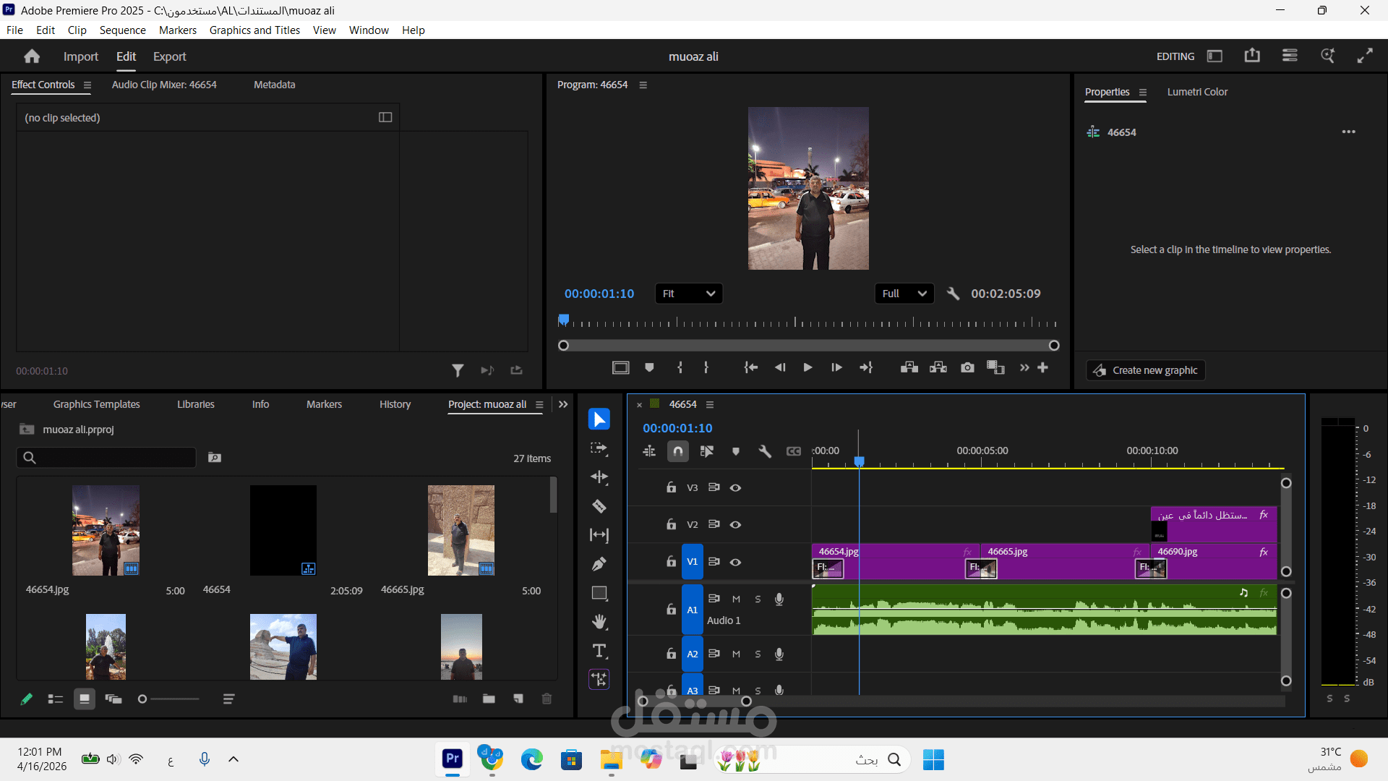Open the Markers menu in the menu bar
Screen dimensions: 1388x781
(x=178, y=30)
